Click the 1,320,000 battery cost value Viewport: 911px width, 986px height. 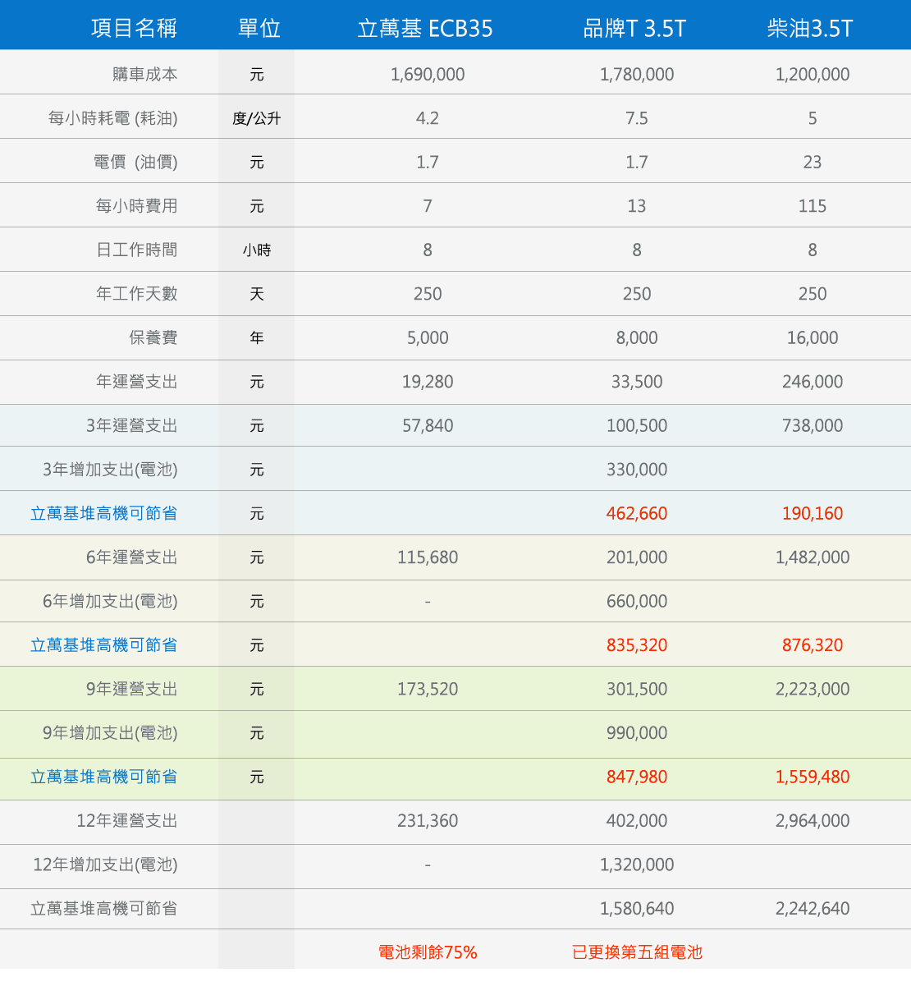click(637, 864)
